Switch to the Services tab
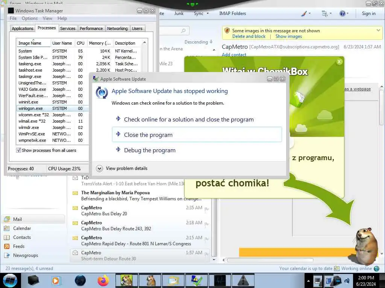Image resolution: width=385 pixels, height=288 pixels. coord(68,28)
